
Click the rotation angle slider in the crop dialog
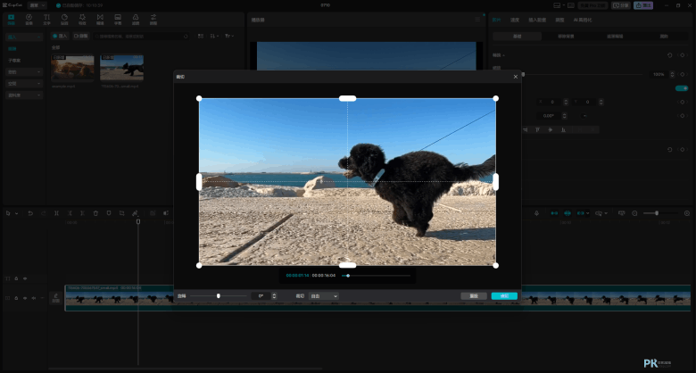218,295
